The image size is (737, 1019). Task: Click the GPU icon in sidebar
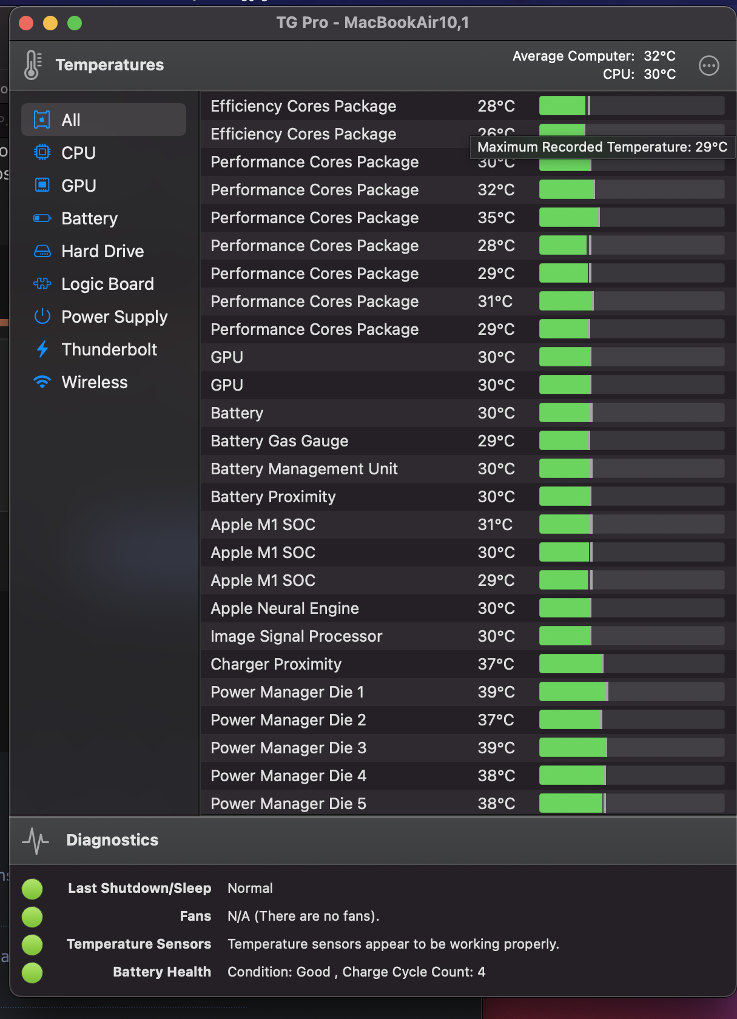coord(42,185)
